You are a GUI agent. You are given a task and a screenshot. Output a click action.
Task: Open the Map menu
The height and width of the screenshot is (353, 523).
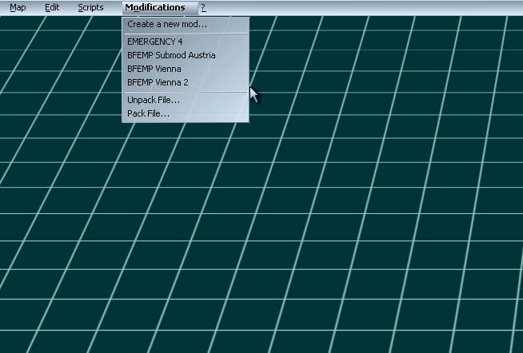[18, 7]
